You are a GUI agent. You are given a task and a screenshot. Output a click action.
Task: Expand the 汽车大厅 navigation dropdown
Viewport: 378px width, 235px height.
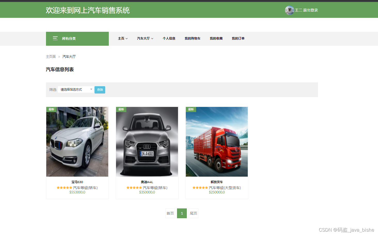point(145,38)
